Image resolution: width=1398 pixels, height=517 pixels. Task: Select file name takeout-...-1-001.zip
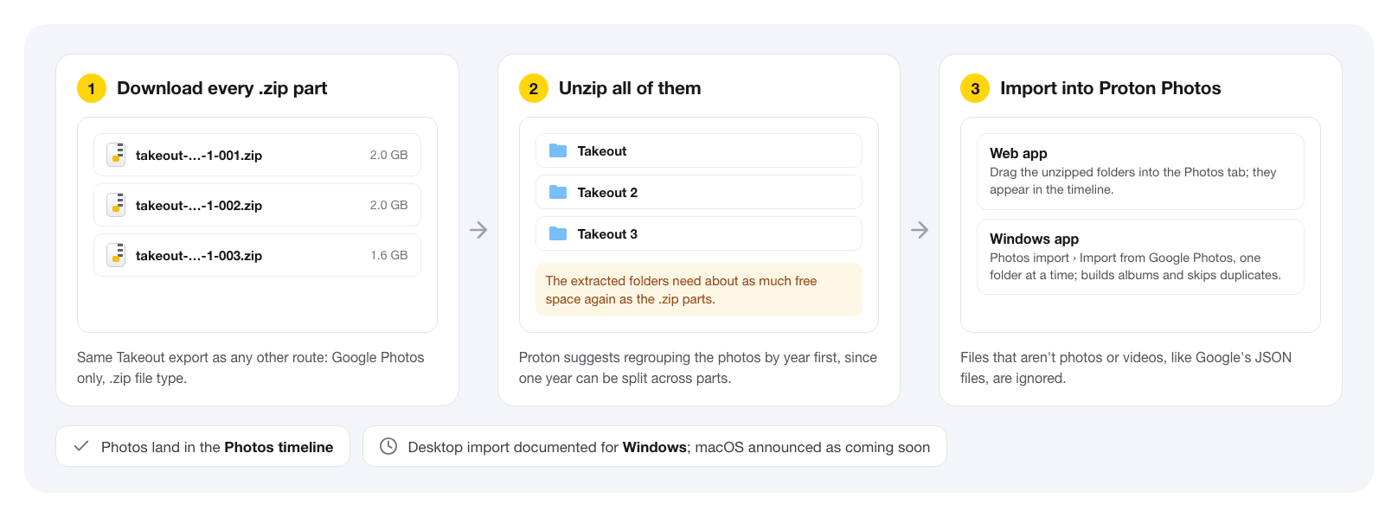click(199, 156)
